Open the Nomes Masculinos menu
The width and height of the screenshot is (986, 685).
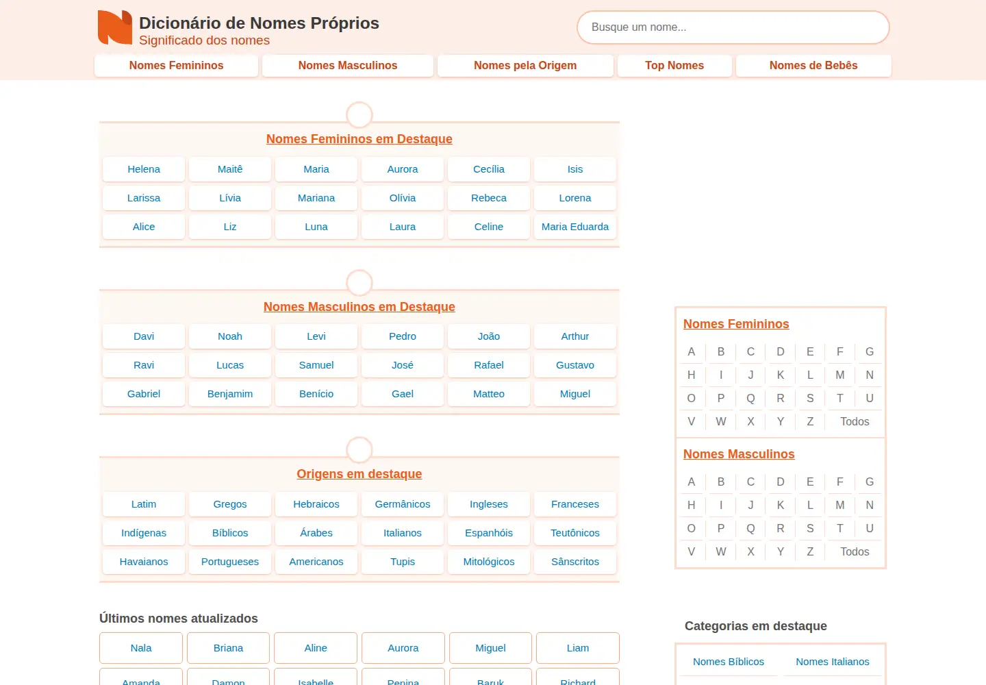click(x=348, y=66)
